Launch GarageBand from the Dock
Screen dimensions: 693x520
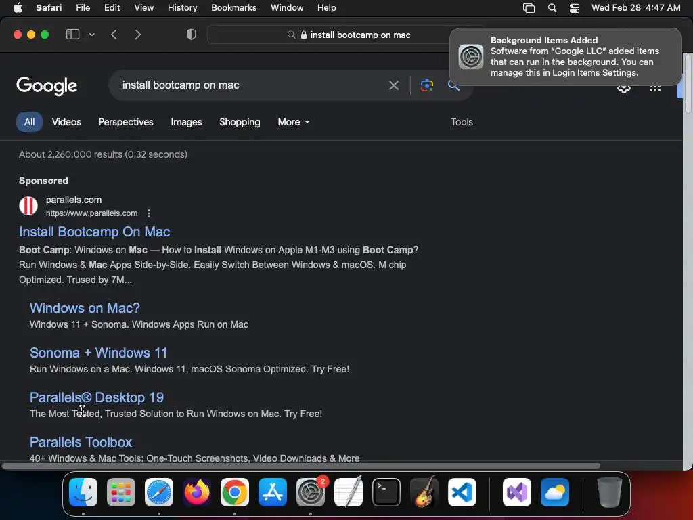point(424,492)
